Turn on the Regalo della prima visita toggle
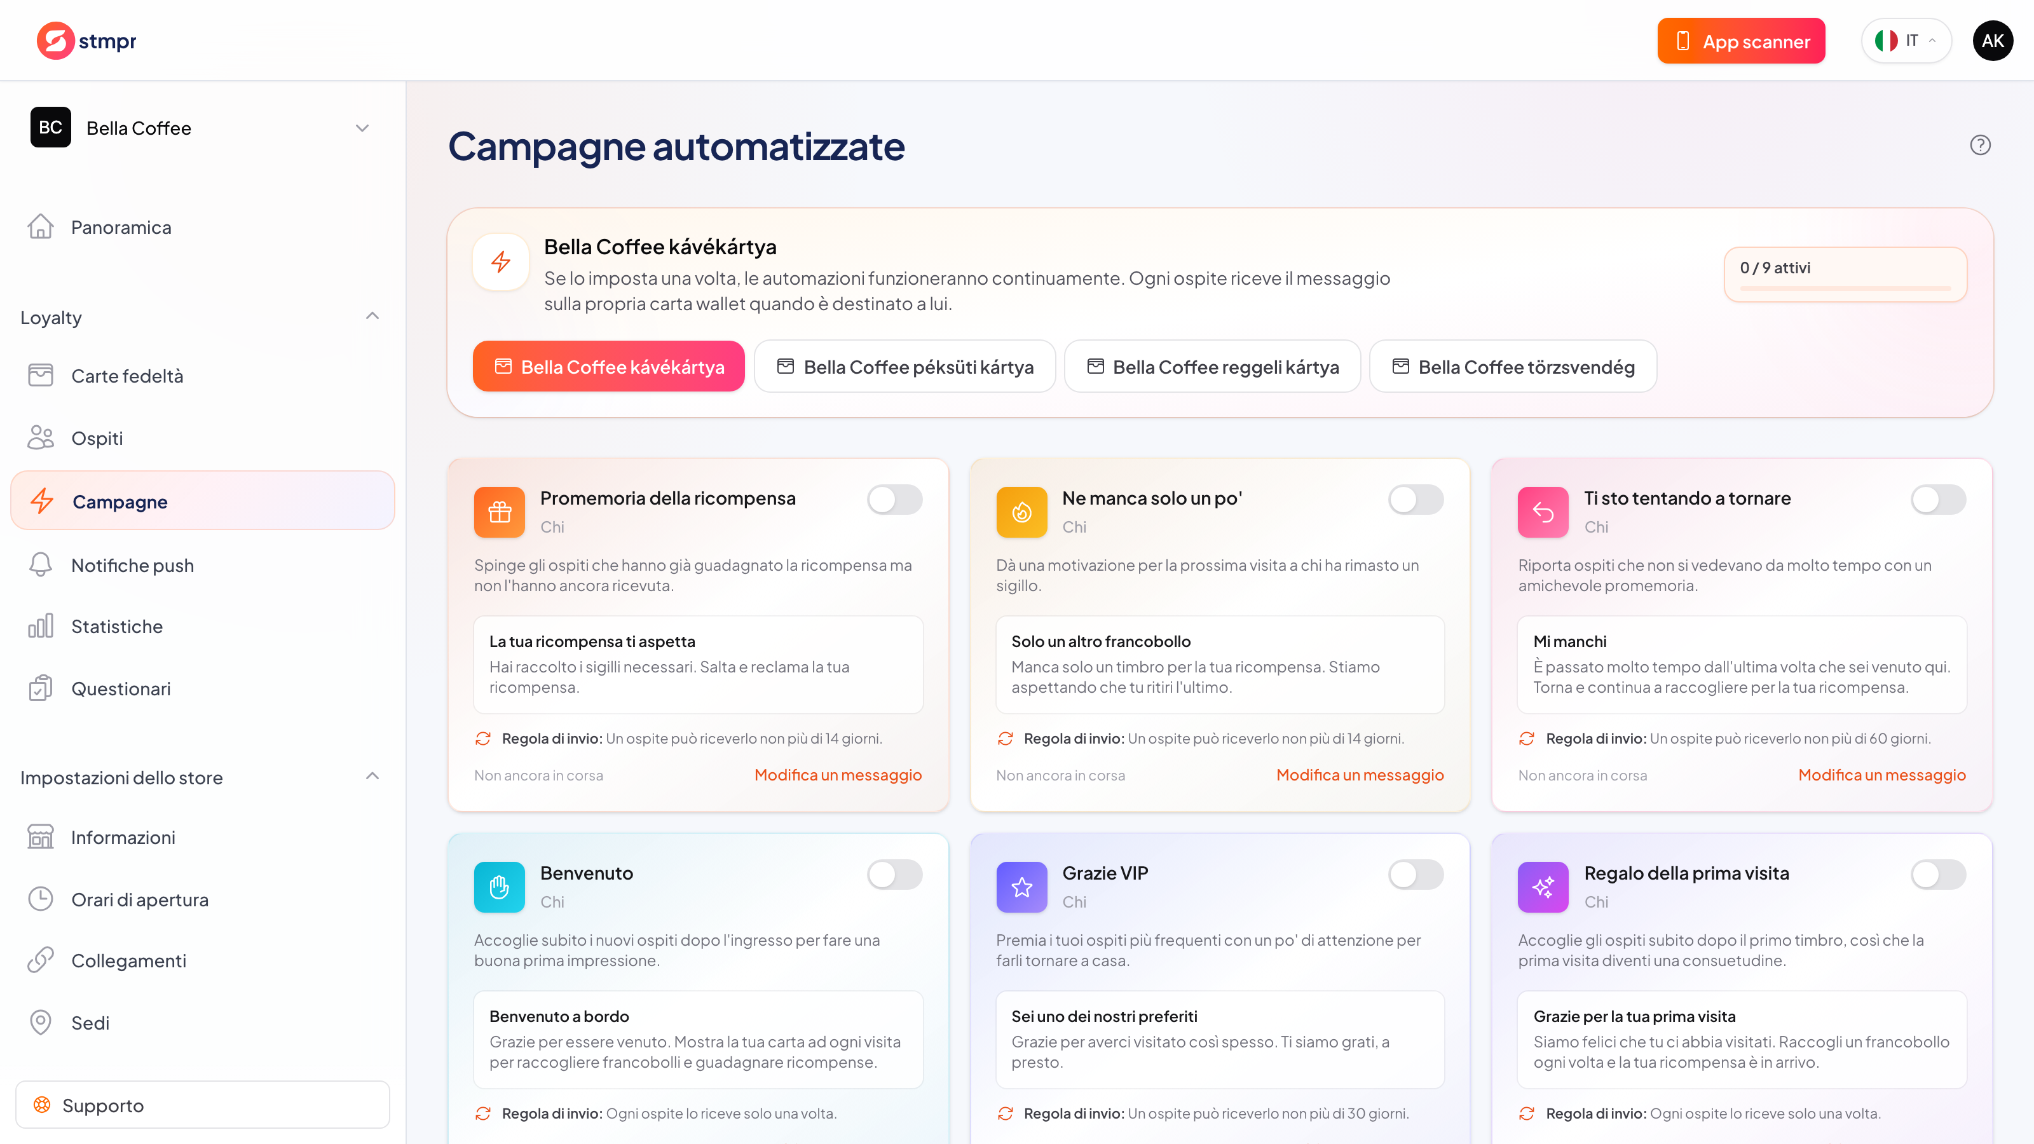The height and width of the screenshot is (1144, 2034). (x=1937, y=874)
